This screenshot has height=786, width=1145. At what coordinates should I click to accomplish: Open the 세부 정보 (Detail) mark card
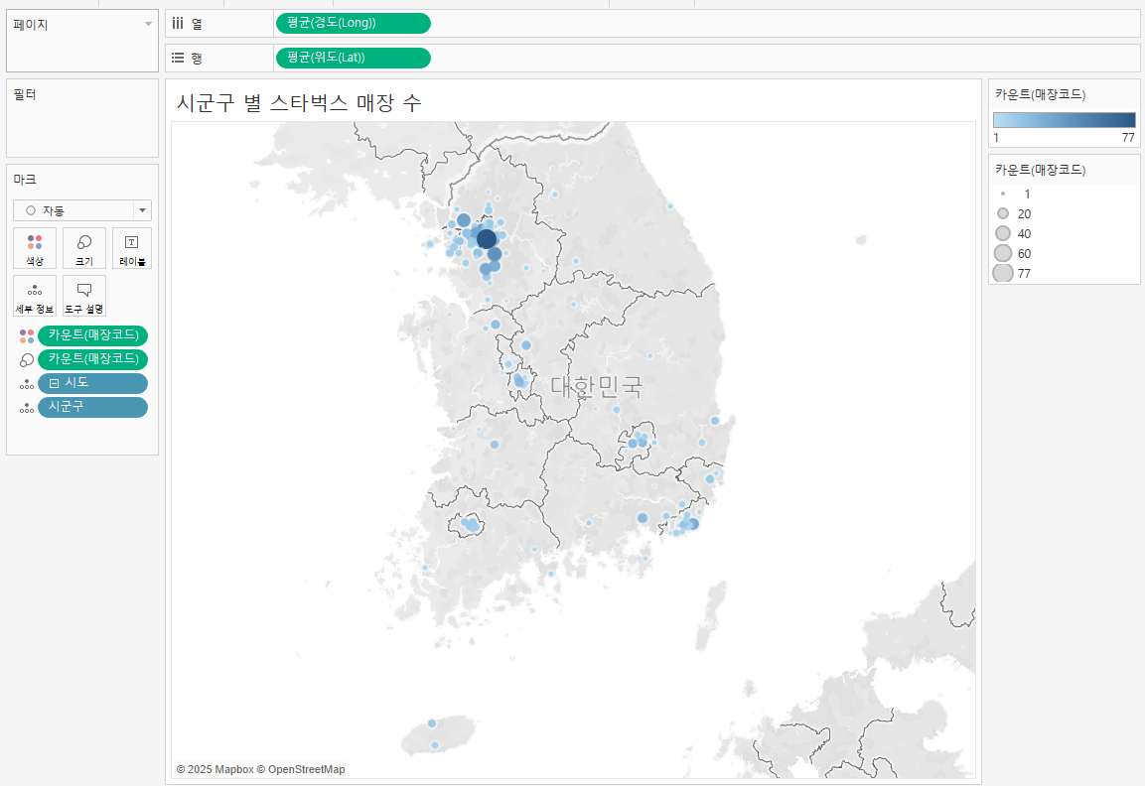(35, 296)
